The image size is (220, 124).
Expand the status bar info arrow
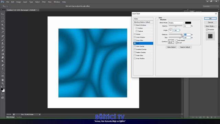(40, 114)
